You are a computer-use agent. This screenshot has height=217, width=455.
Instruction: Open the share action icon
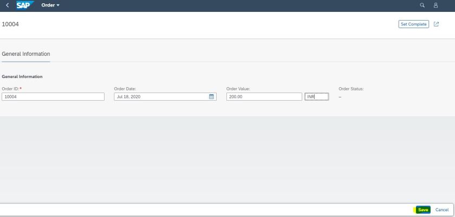pyautogui.click(x=436, y=24)
